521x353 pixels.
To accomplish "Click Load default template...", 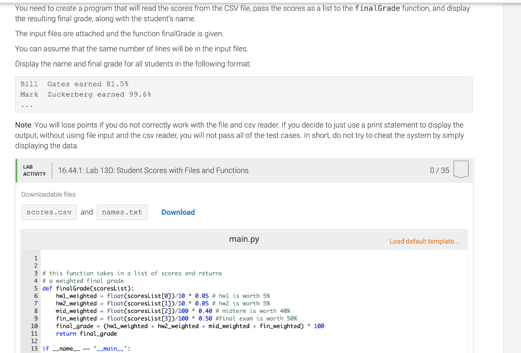I will click(x=424, y=241).
